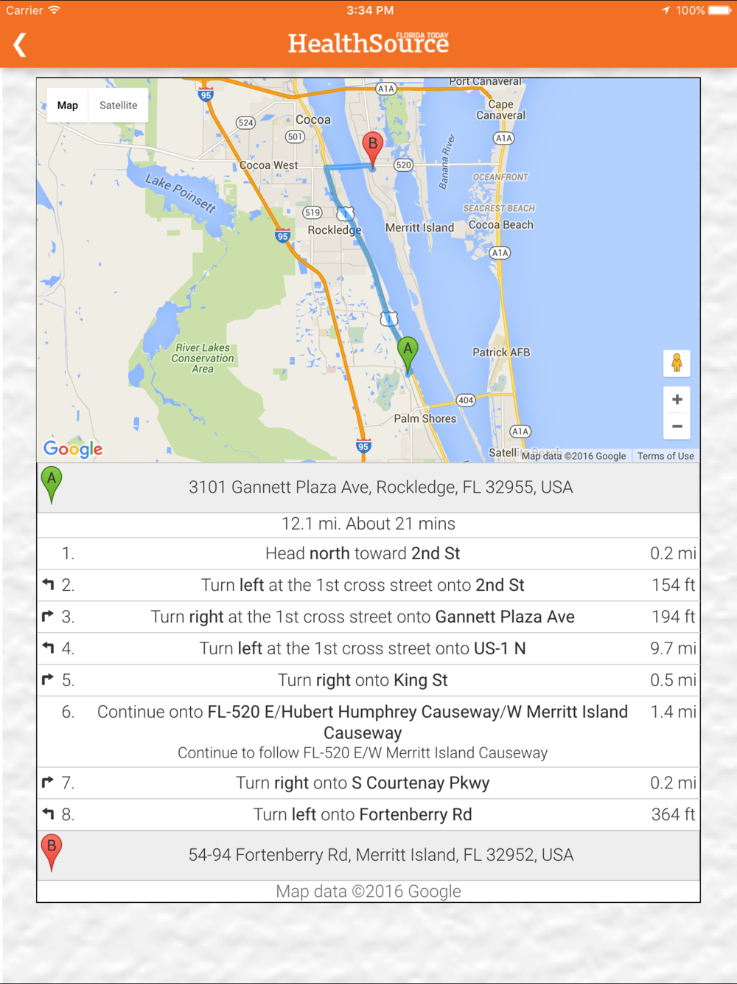Click the Merritt Island map label
This screenshot has width=737, height=984.
[x=419, y=228]
